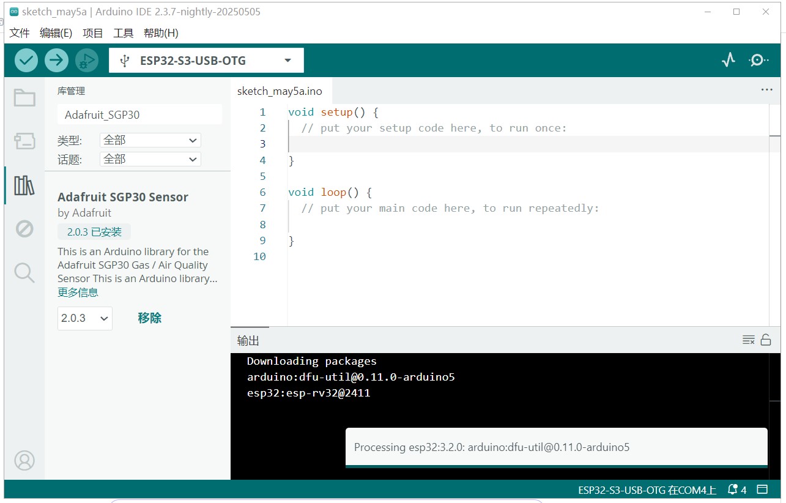Open the 帮助(H) menu
The image size is (786, 503).
pos(161,33)
